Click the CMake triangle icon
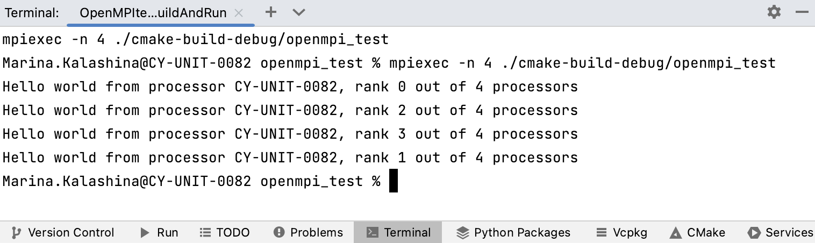 (x=676, y=232)
